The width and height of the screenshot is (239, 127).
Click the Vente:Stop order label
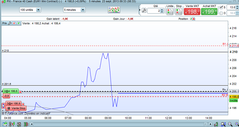16,108
